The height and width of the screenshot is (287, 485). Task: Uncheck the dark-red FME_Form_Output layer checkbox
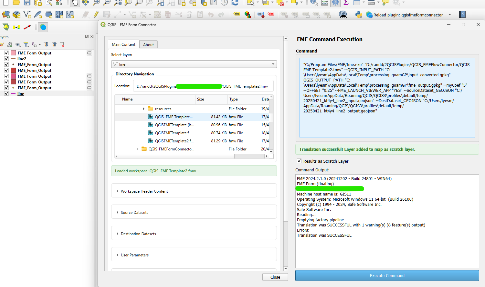[6, 82]
